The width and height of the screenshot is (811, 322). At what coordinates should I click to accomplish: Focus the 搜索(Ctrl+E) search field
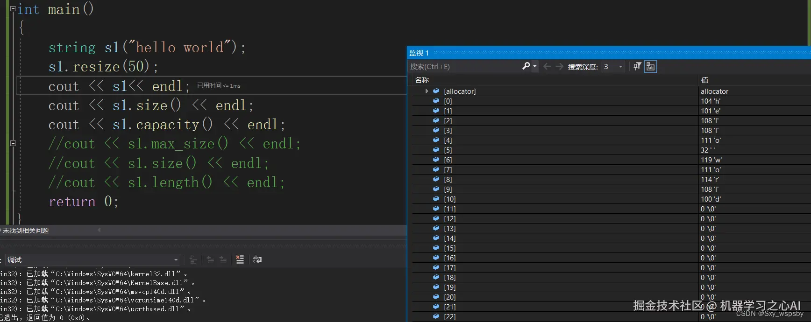[x=465, y=66]
